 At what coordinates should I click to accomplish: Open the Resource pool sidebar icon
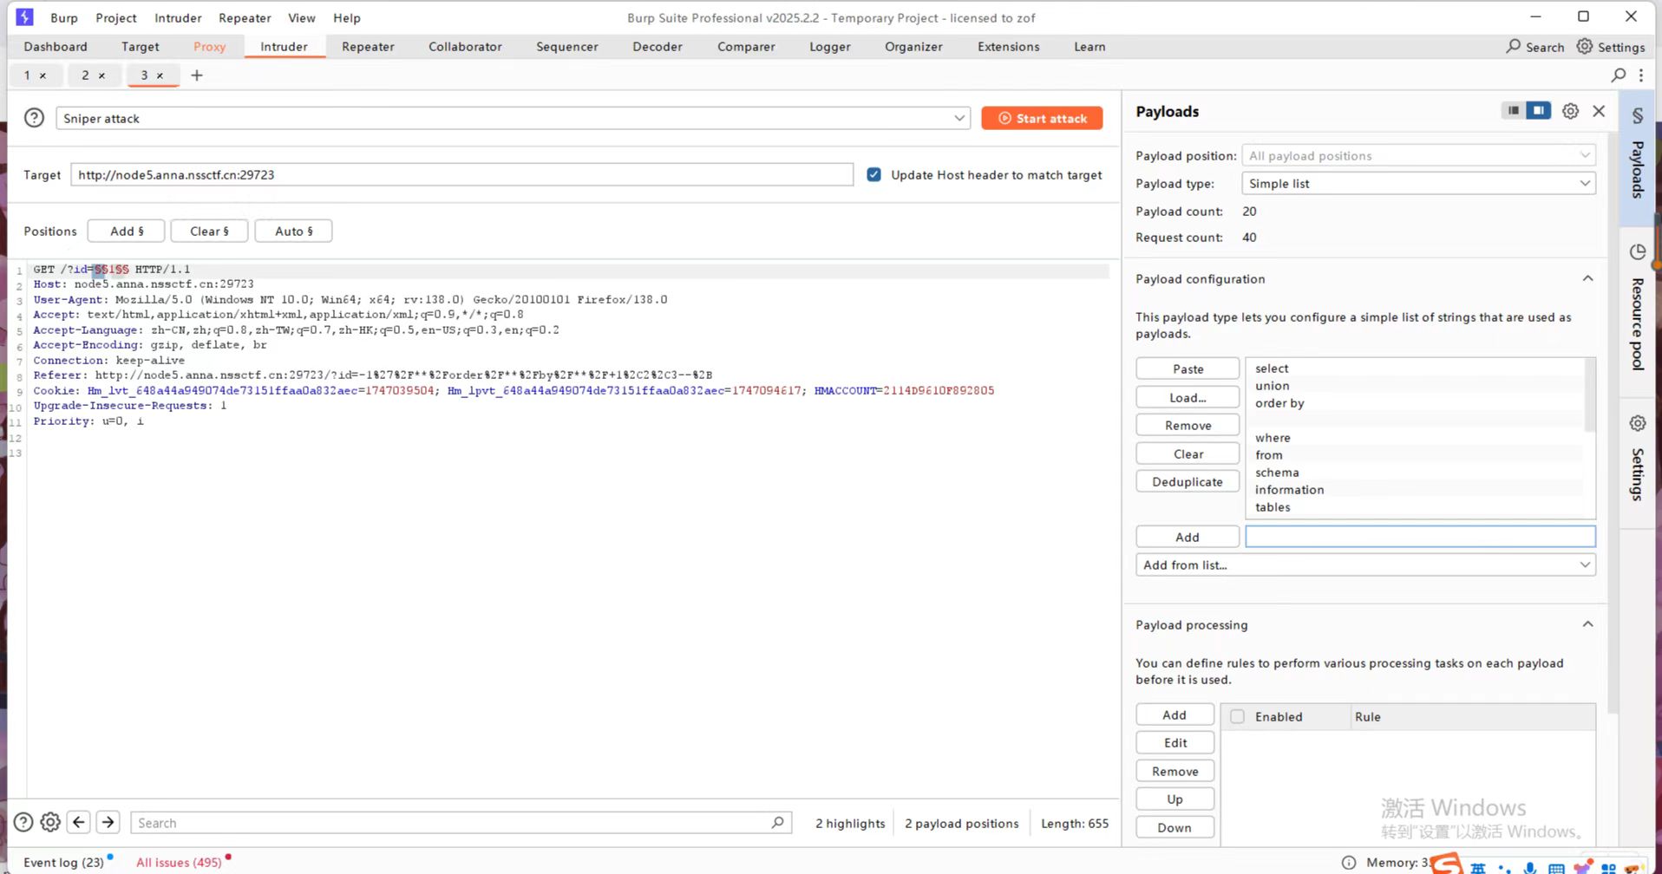pyautogui.click(x=1638, y=251)
